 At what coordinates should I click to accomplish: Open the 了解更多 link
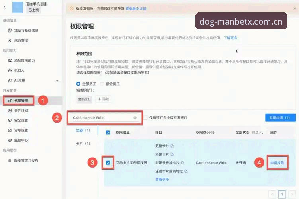[x=231, y=38]
